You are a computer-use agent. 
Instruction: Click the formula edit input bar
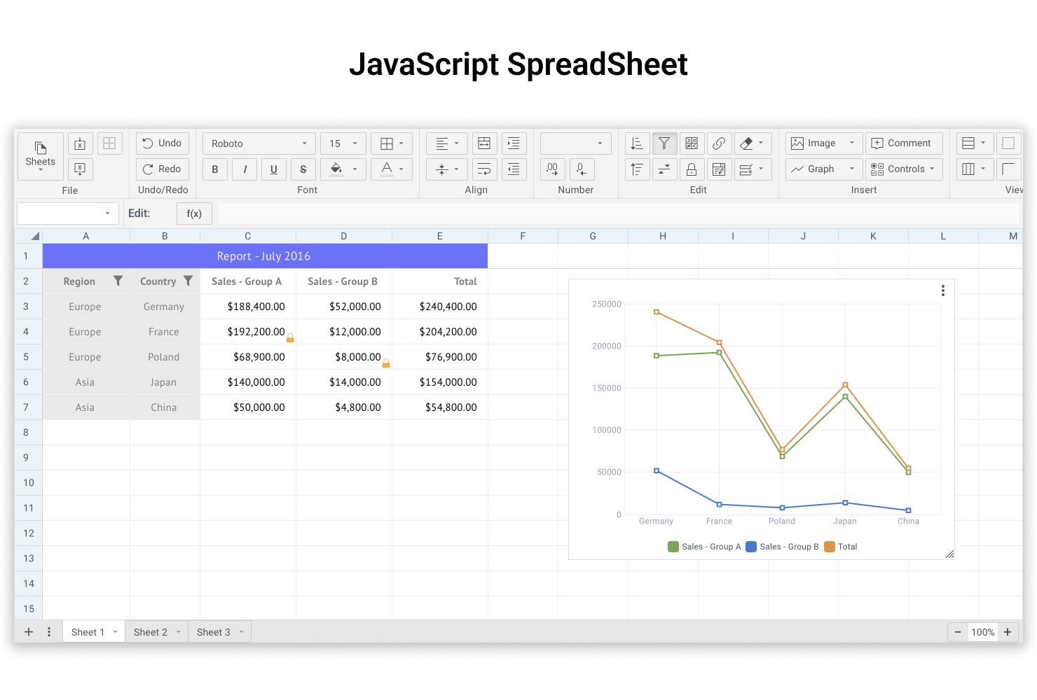pos(619,213)
